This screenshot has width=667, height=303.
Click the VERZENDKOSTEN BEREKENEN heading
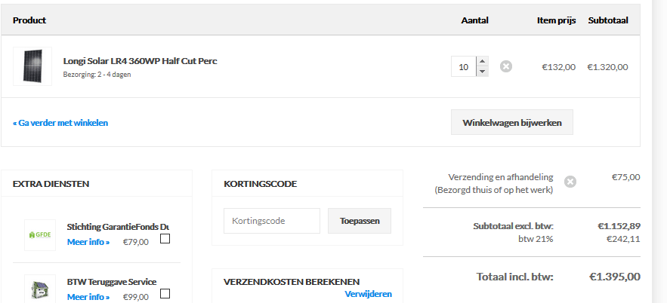[292, 282]
